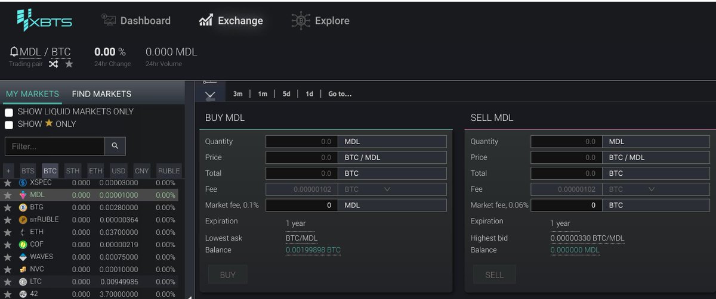Click the SELL button
716x299 pixels.
494,275
